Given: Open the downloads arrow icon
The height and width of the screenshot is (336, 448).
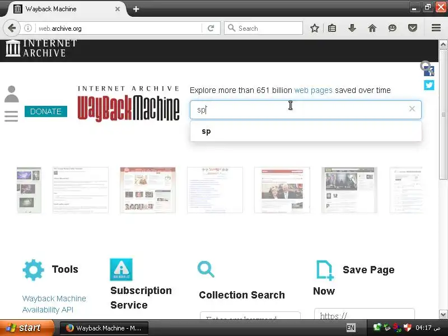Looking at the screenshot, I should 352,29.
